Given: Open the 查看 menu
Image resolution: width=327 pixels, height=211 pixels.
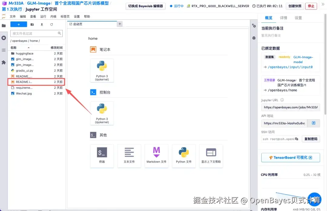Looking at the screenshot, I should pyautogui.click(x=33, y=16).
